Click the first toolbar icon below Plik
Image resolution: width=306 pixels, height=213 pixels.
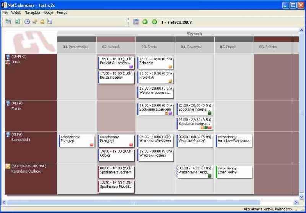[9, 22]
